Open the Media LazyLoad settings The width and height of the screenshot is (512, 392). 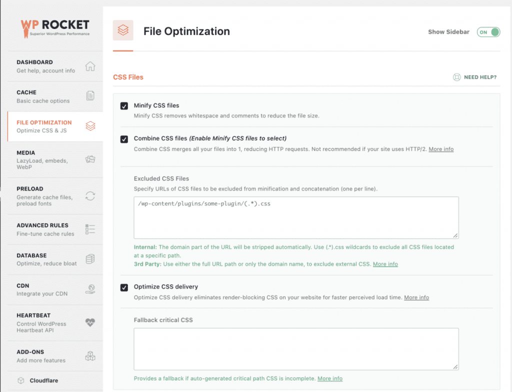[x=55, y=159]
